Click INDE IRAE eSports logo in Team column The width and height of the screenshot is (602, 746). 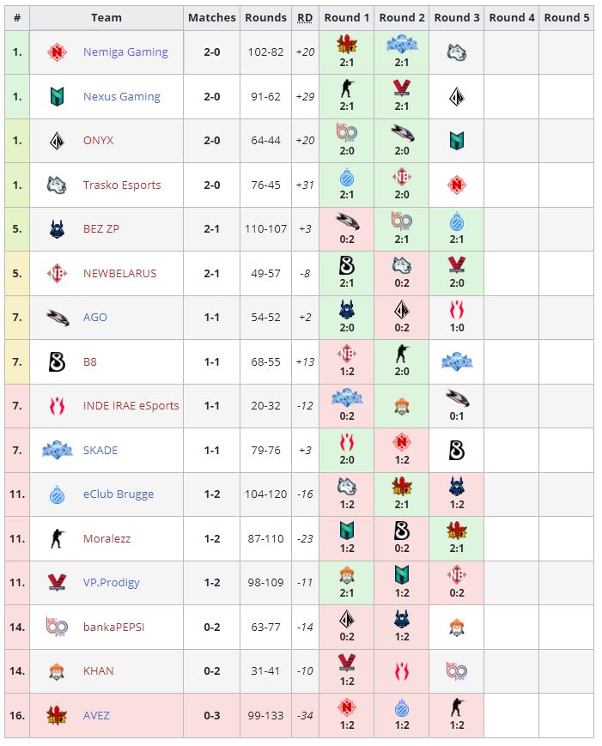pyautogui.click(x=57, y=406)
